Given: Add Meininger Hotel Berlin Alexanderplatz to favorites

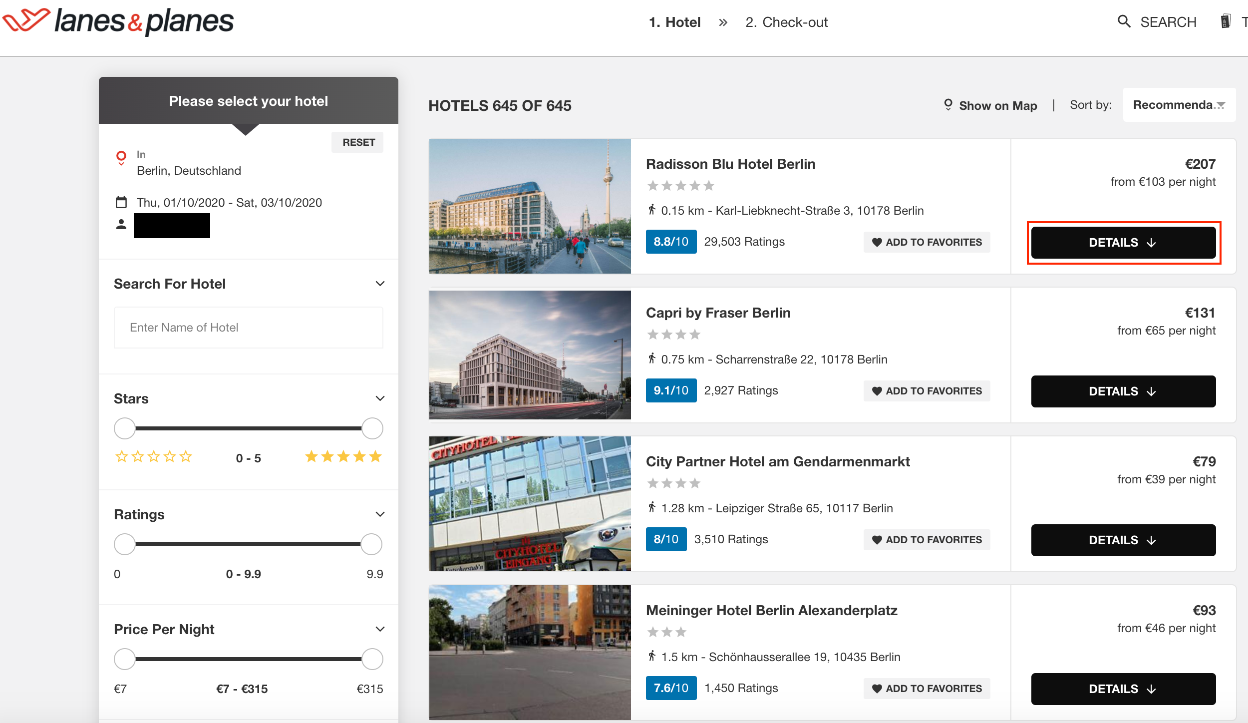Looking at the screenshot, I should click(x=927, y=689).
